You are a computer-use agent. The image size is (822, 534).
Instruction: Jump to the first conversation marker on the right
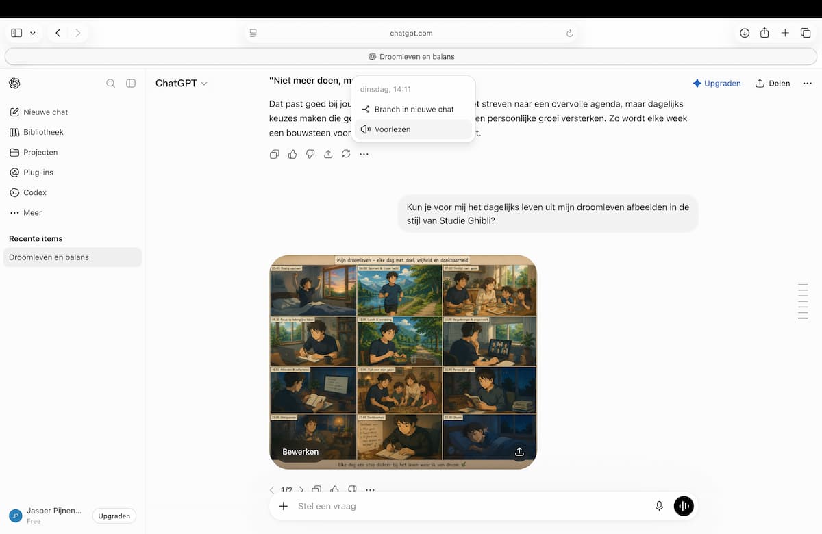(803, 284)
